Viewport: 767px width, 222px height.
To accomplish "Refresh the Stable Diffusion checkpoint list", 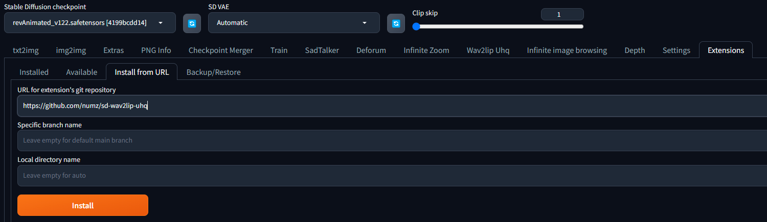I will [x=192, y=23].
